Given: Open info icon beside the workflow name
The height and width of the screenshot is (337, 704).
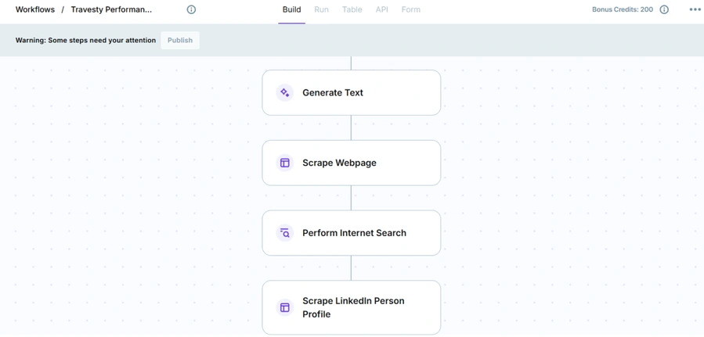Looking at the screenshot, I should click(191, 9).
